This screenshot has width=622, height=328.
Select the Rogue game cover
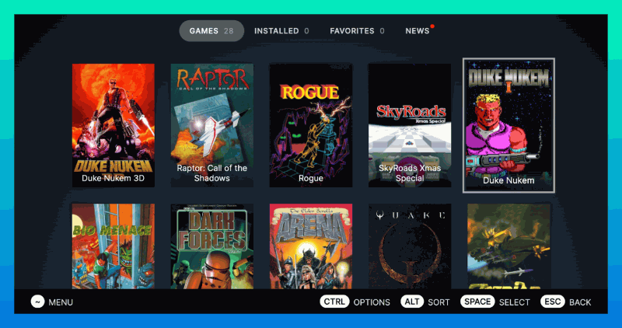click(x=310, y=125)
